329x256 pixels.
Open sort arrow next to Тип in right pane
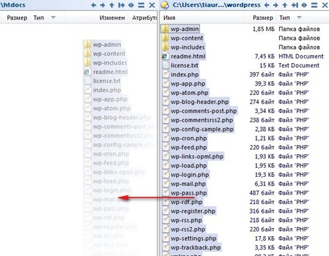[x=299, y=17]
